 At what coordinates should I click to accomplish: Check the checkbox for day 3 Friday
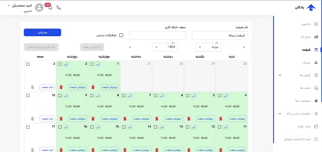[x=28, y=64]
